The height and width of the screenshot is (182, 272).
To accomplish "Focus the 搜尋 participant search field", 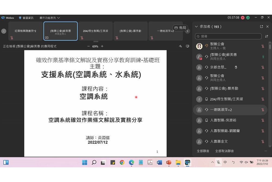I will pyautogui.click(x=228, y=36).
